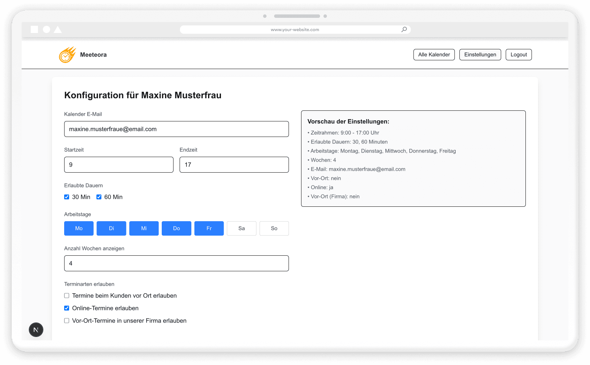This screenshot has width=590, height=365.
Task: Deselect Friday (Fr) working day
Action: (x=209, y=228)
